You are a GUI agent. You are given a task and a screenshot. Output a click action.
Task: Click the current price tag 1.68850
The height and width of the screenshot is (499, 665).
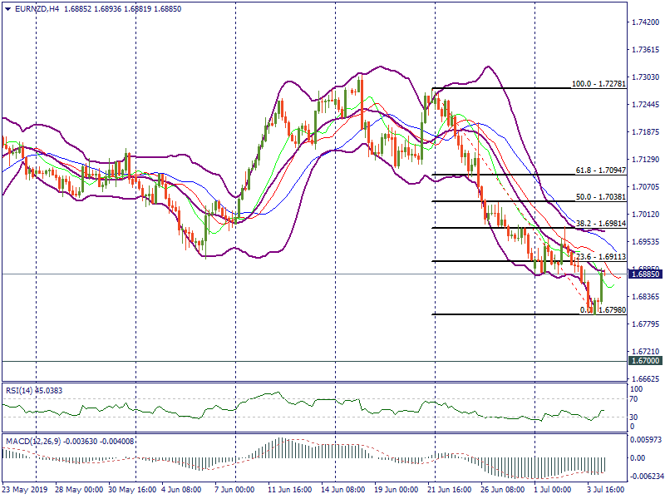click(x=645, y=274)
